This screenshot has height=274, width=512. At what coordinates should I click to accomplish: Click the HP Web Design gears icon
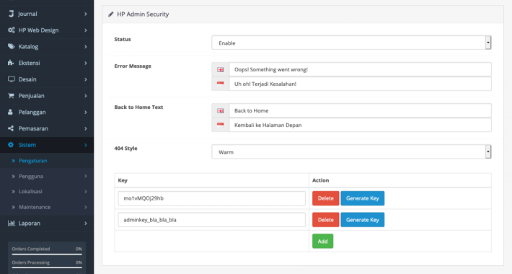11,30
